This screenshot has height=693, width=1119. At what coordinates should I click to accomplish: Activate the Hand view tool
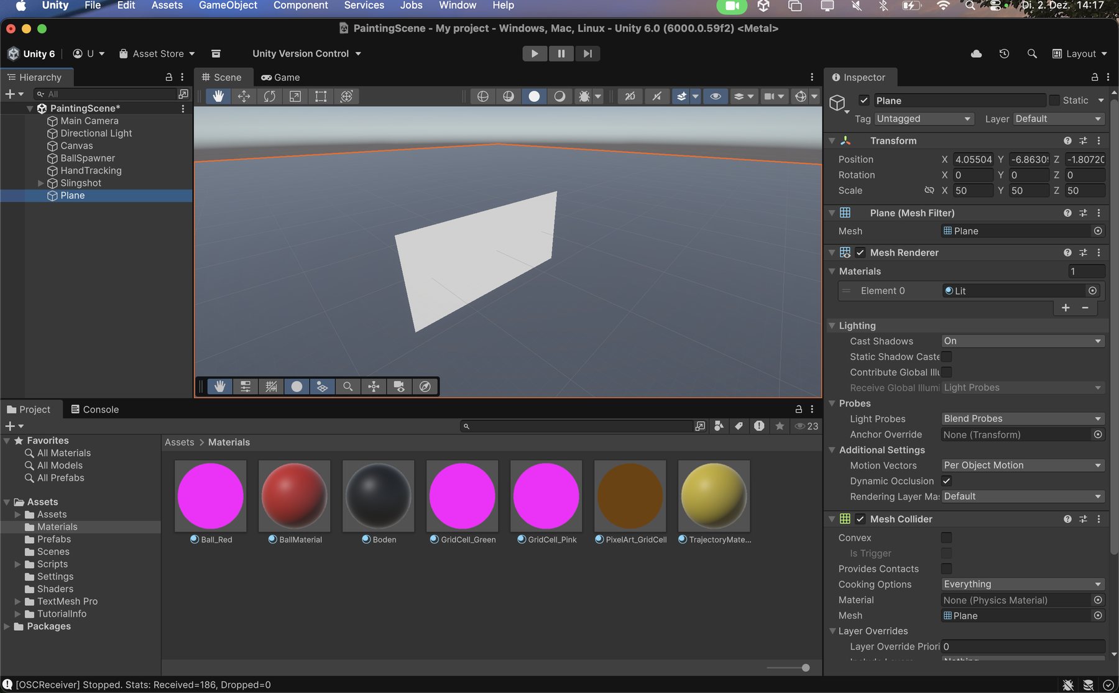tap(218, 96)
